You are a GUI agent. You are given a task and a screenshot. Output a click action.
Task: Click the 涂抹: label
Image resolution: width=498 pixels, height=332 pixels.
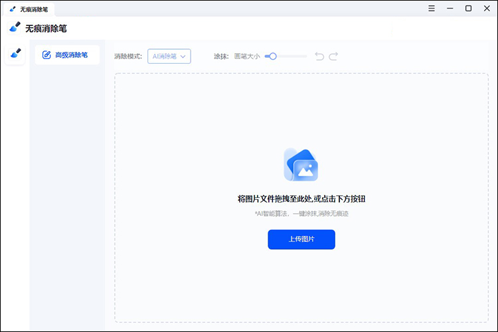tap(221, 56)
